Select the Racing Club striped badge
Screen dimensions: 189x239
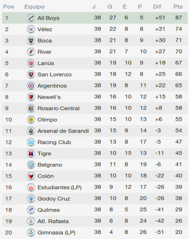click(31, 142)
